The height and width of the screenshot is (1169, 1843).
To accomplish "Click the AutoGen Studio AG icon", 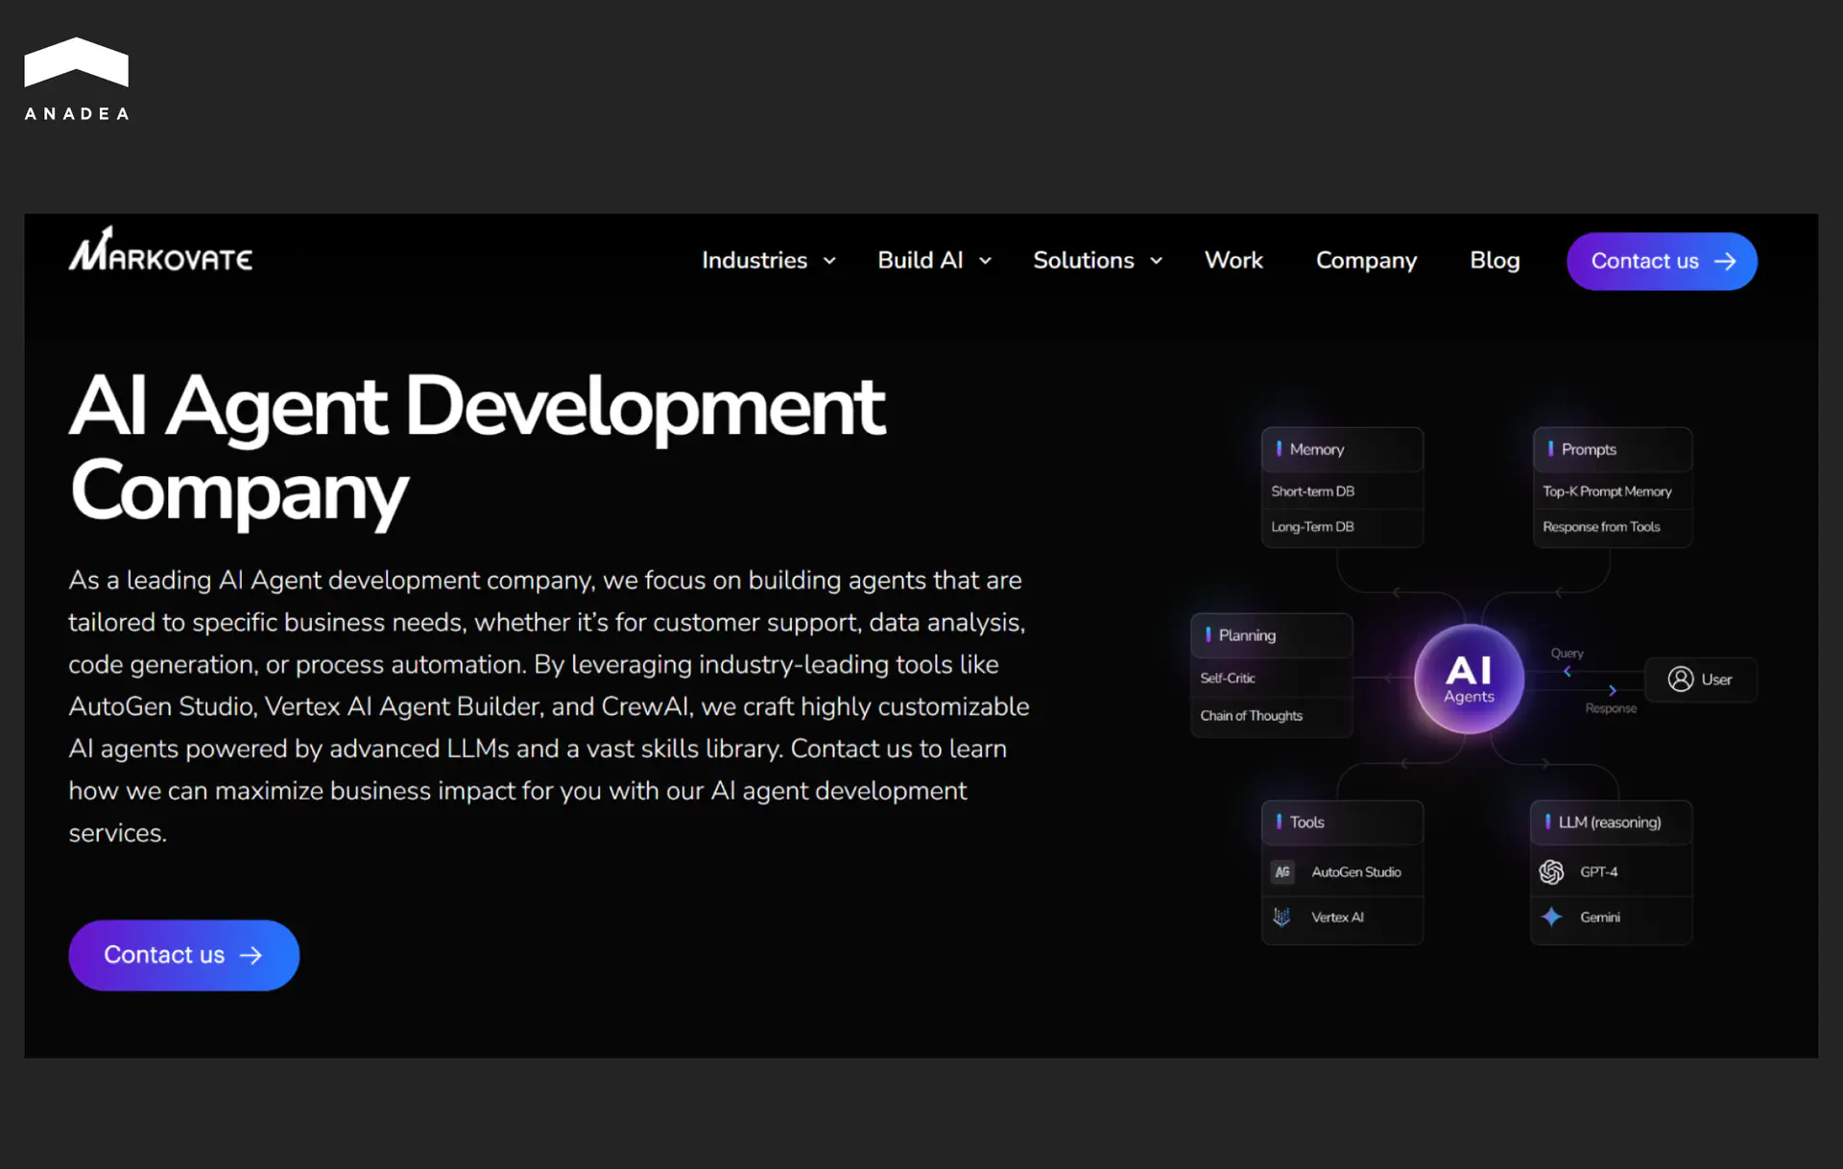I will point(1282,871).
